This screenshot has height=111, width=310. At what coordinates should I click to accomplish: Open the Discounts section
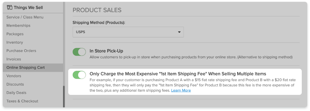click(15, 84)
